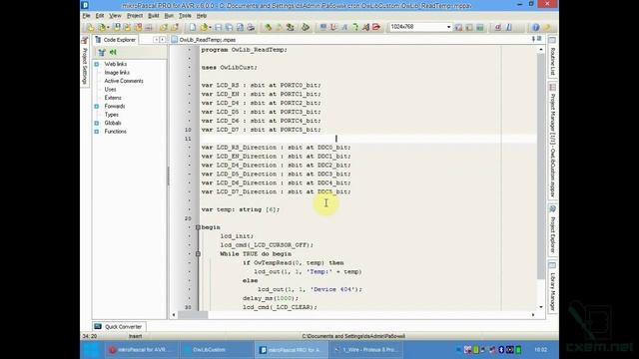Viewport: 639px width, 359px height.
Task: Click the Library Manager panel icon
Action: tap(552, 265)
